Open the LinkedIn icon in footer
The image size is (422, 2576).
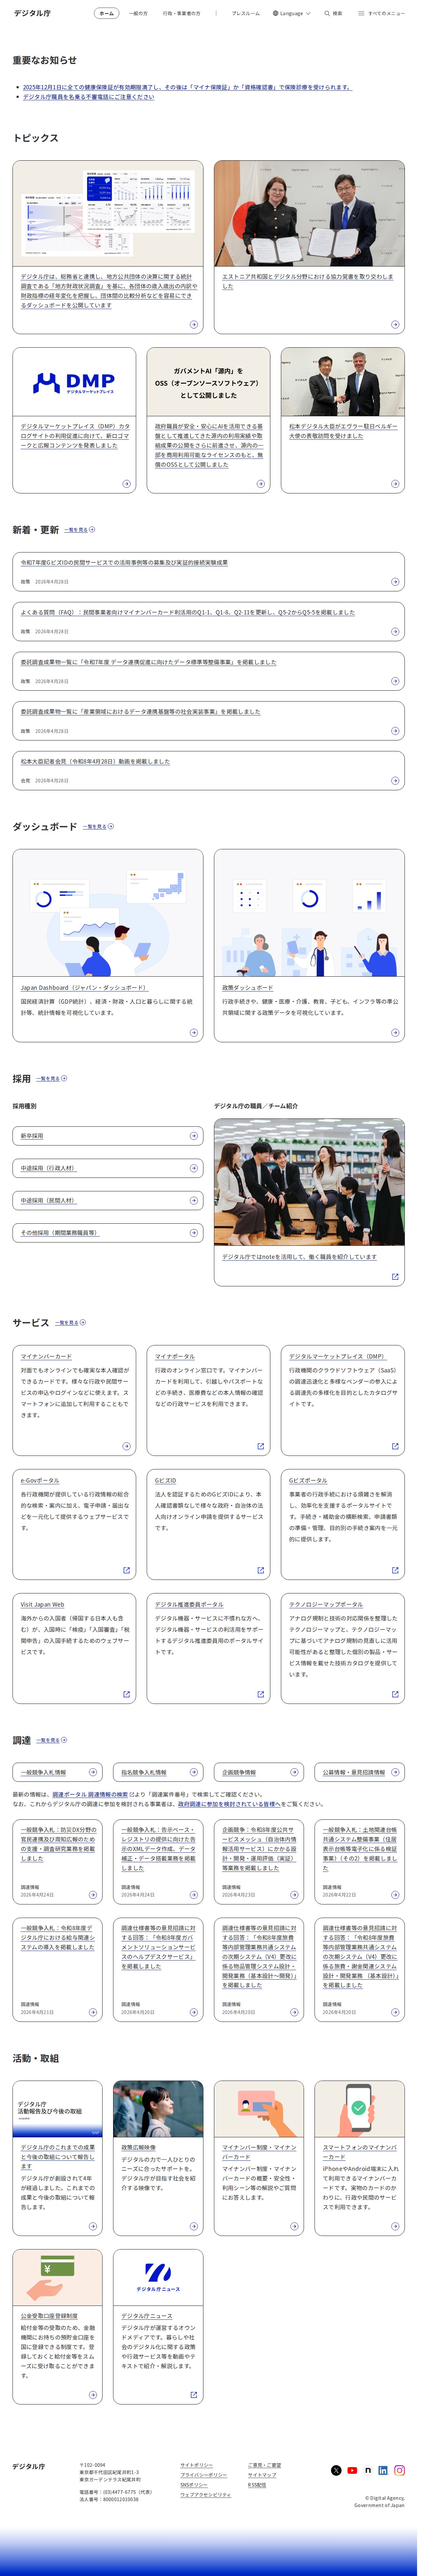pyautogui.click(x=383, y=2470)
